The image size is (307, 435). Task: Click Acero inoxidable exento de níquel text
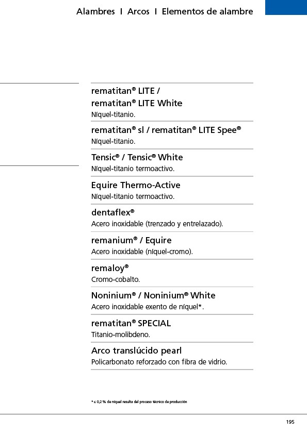148,307
